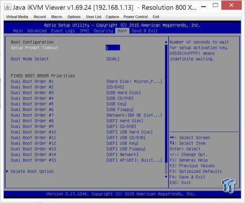Click the 'F3: Optimized Defaults' help text

pyautogui.click(x=196, y=171)
